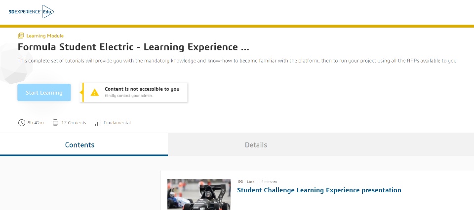Open the Details tab
Screen dimensions: 474x210
click(x=256, y=145)
